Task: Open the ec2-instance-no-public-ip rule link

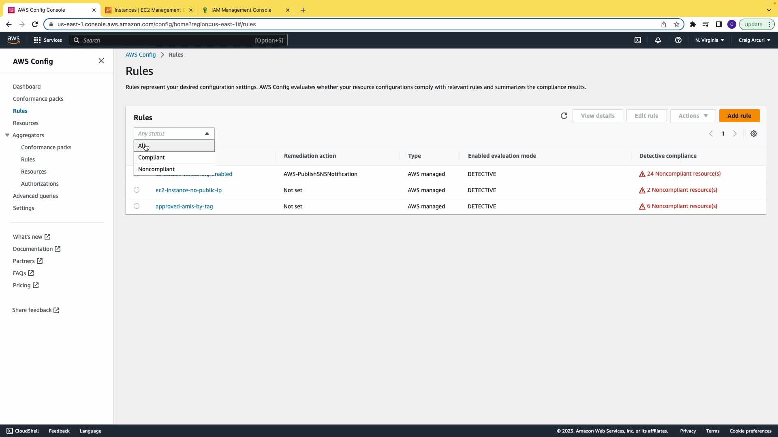Action: (x=188, y=190)
